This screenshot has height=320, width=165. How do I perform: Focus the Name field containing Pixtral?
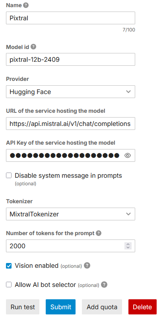click(70, 18)
